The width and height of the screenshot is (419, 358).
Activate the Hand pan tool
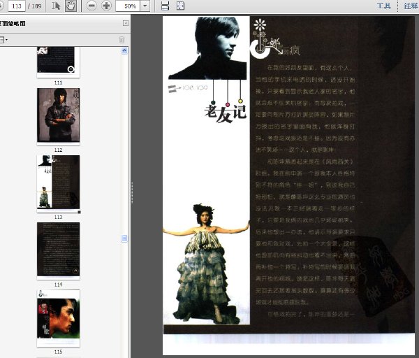click(x=71, y=6)
